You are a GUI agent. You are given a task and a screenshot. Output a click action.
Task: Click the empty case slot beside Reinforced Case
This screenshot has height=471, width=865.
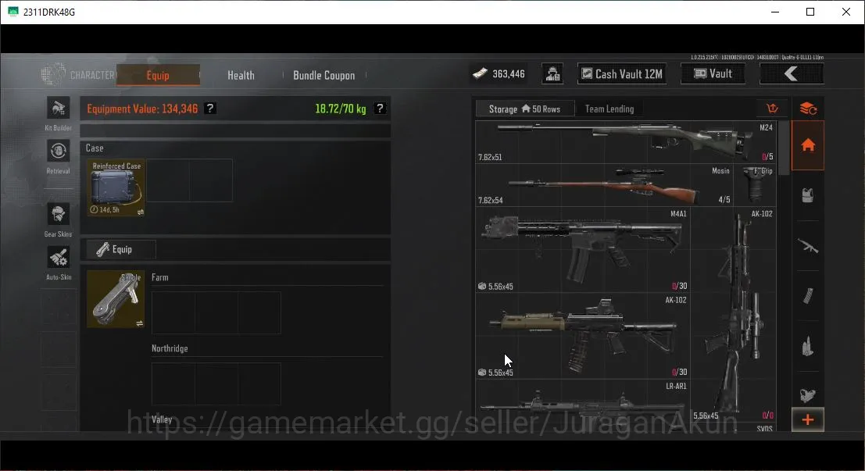coord(168,180)
